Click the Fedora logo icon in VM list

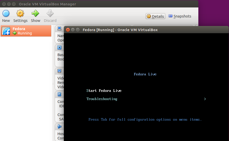coord(6,31)
